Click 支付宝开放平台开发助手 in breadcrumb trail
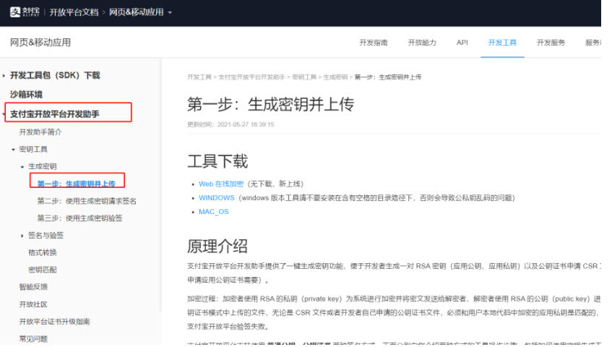Image resolution: width=612 pixels, height=347 pixels. [x=251, y=77]
